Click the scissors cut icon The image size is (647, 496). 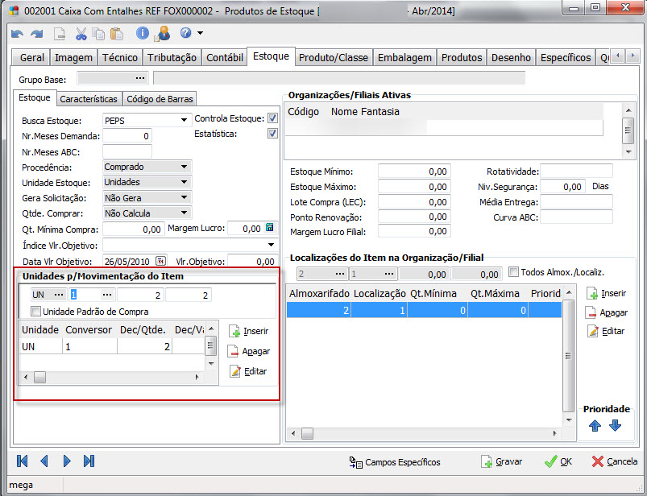[x=81, y=34]
